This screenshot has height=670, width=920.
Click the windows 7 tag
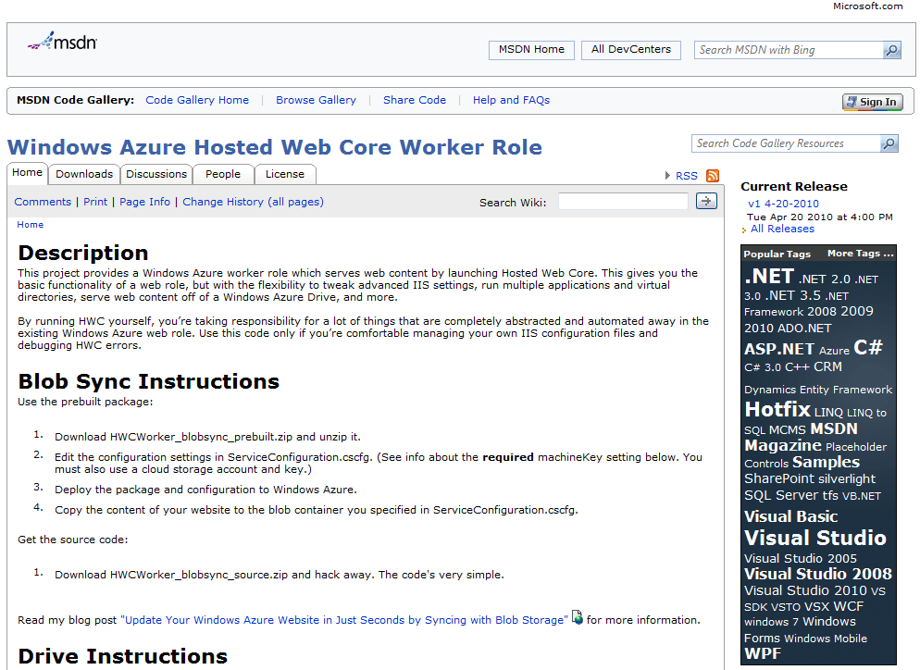(x=772, y=622)
